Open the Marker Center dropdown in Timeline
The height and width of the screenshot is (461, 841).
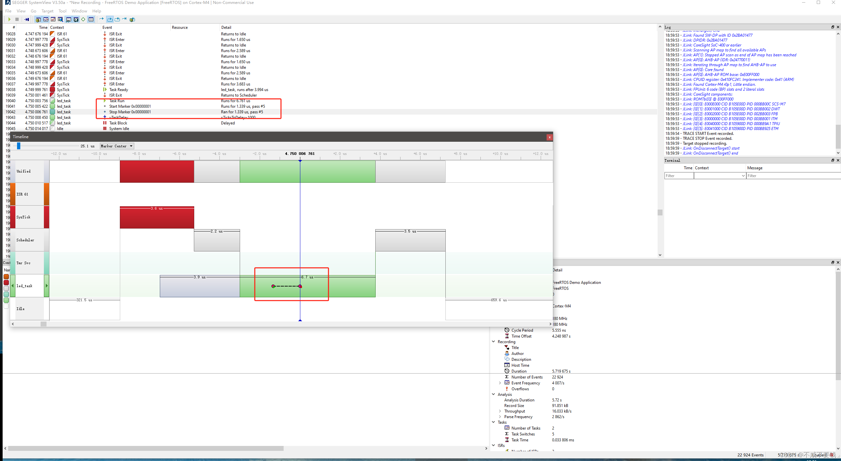point(117,146)
